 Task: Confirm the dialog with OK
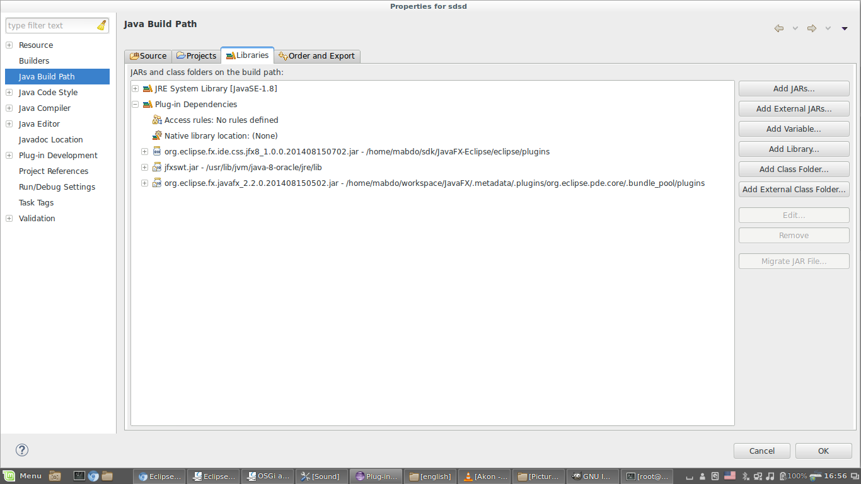click(x=824, y=451)
